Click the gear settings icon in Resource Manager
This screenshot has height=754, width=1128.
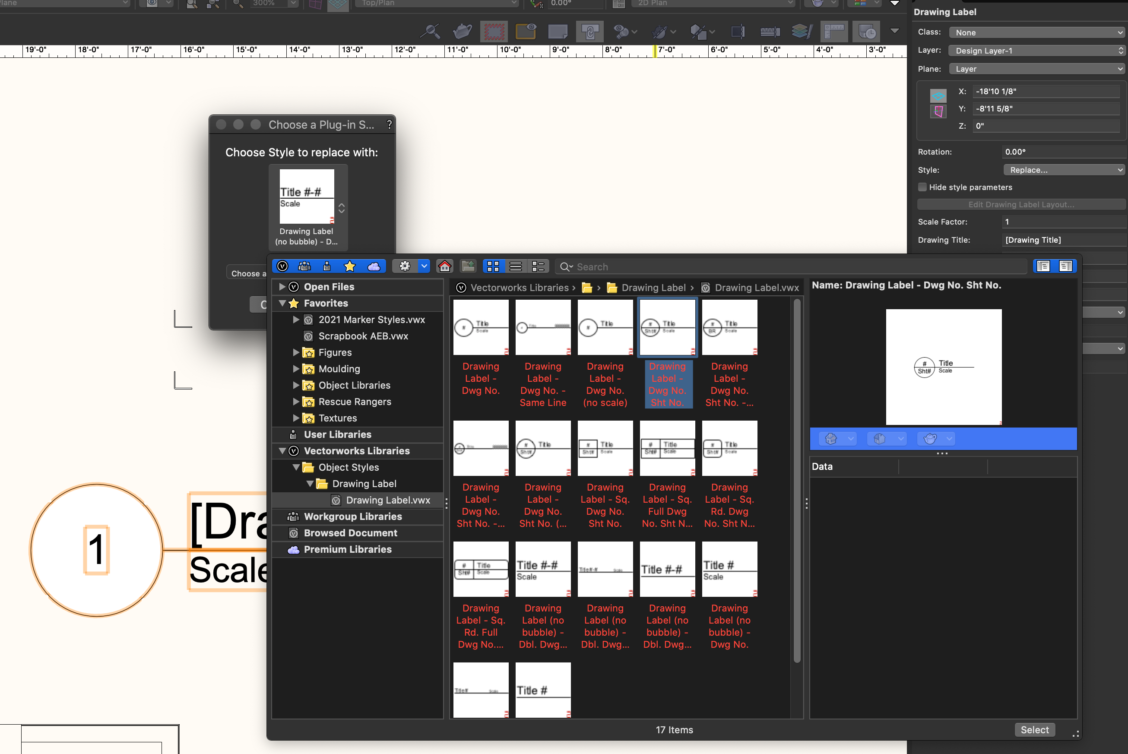(x=406, y=266)
